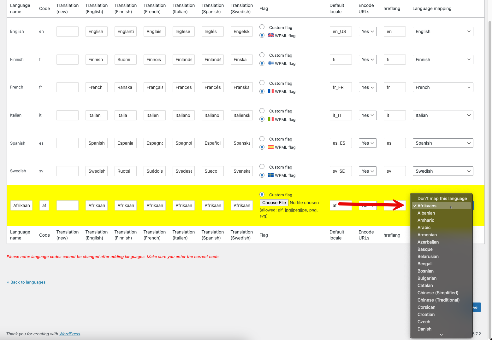This screenshot has height=340, width=492.
Task: Select Albanian in mapping list
Action: [x=441, y=213]
